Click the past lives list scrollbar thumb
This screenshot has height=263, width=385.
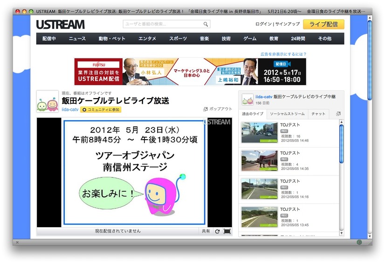[x=341, y=143]
